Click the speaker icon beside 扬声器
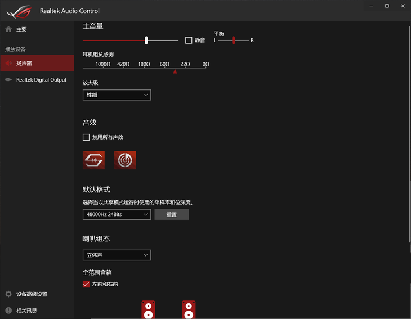Viewport: 411px width, 319px height. tap(8, 63)
